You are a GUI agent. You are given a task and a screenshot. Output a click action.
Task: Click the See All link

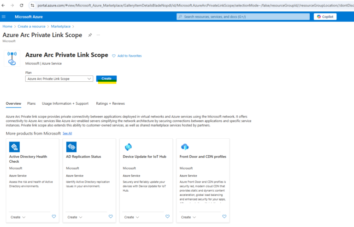click(67, 133)
